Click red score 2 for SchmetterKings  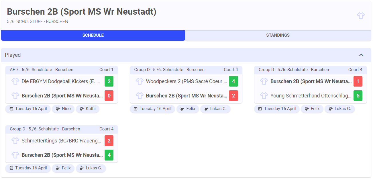point(109,141)
